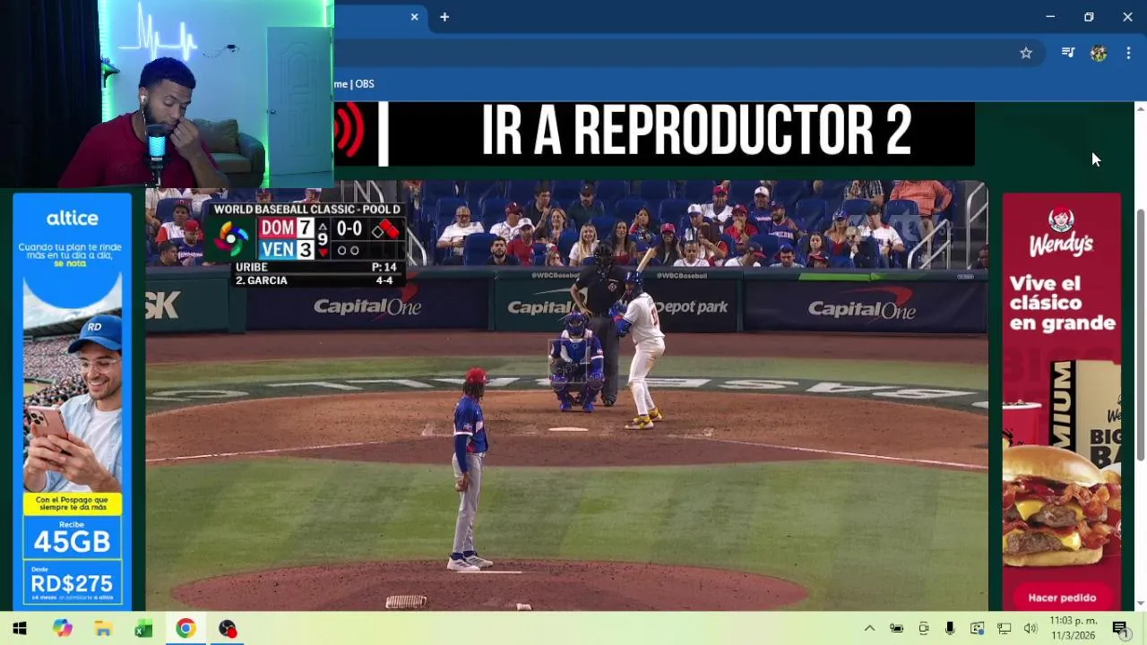The height and width of the screenshot is (645, 1147).
Task: Click the battery tray icon
Action: 896,629
